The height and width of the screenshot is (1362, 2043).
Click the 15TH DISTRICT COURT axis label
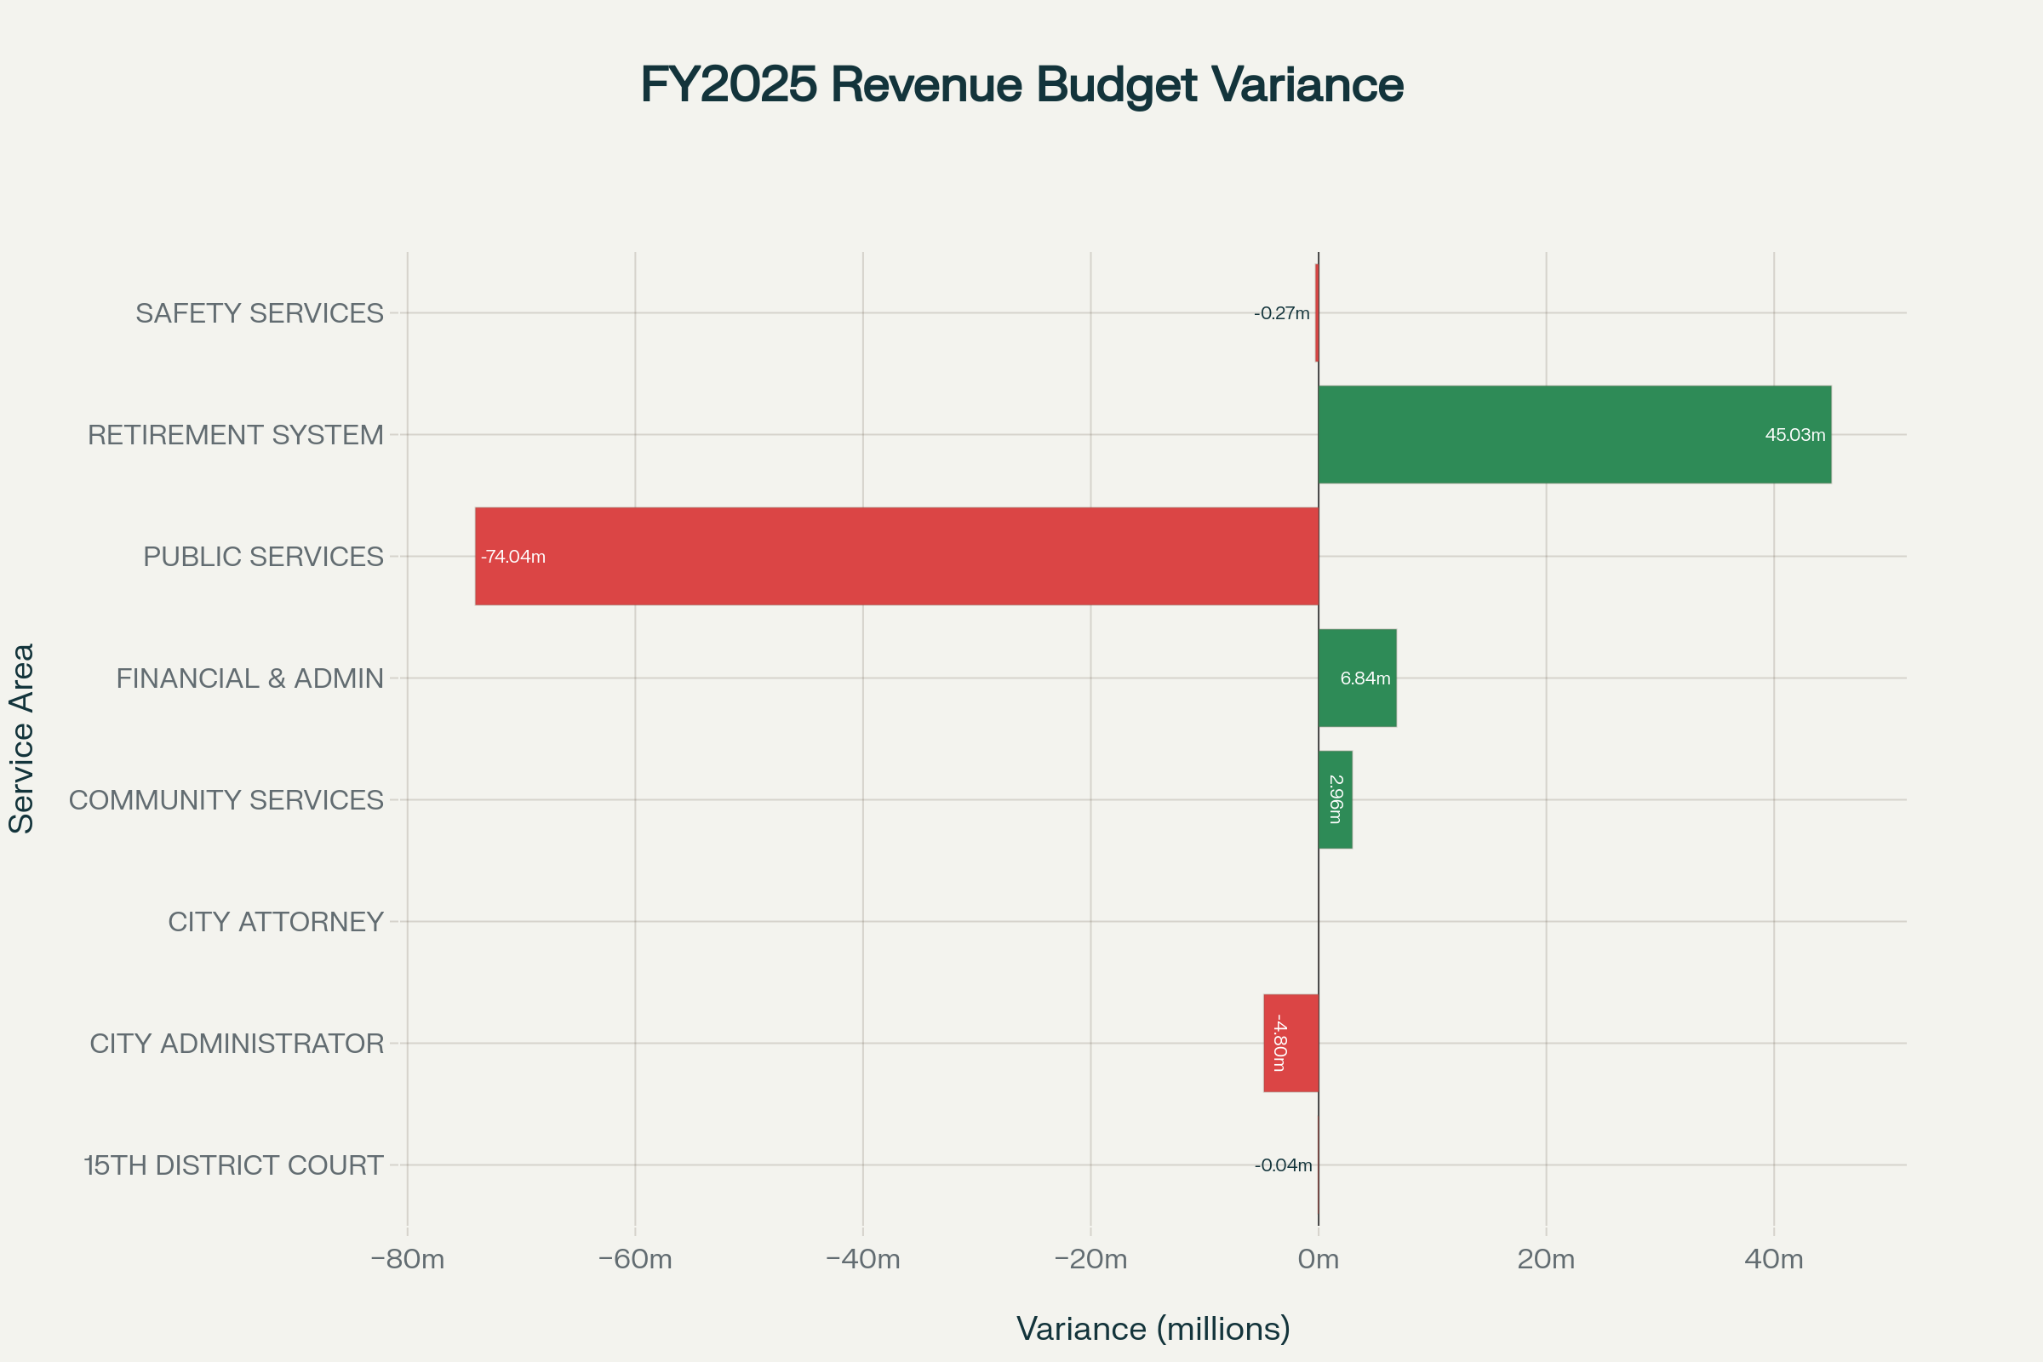(232, 1165)
